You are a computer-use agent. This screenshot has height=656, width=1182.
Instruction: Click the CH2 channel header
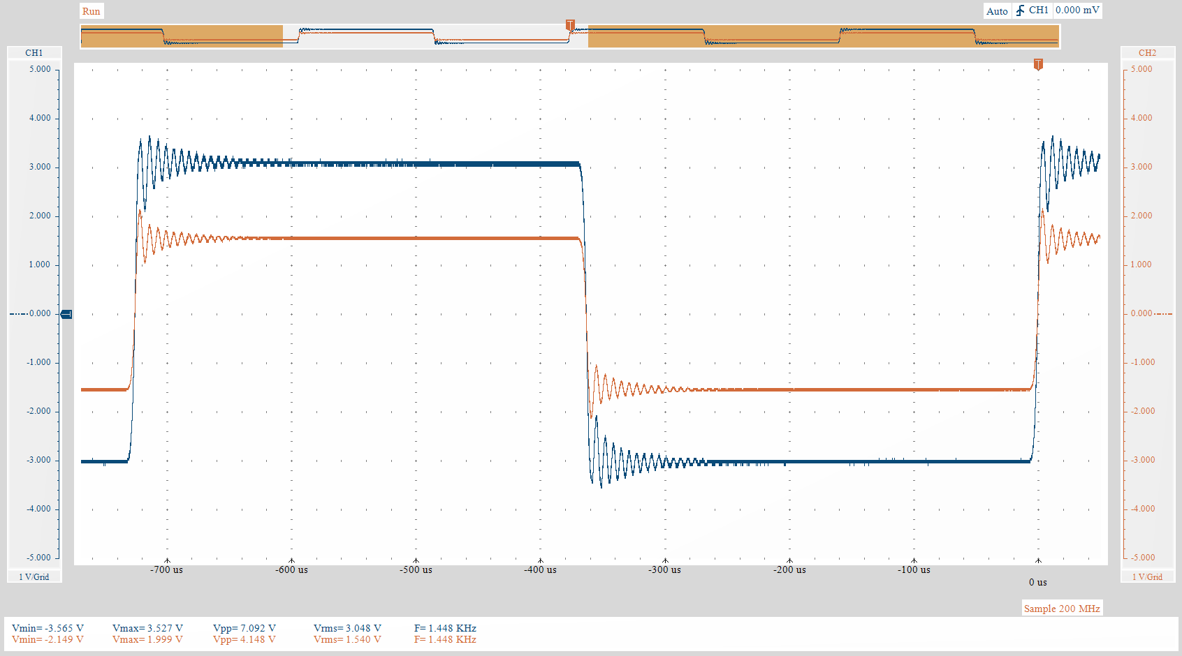pyautogui.click(x=1147, y=53)
